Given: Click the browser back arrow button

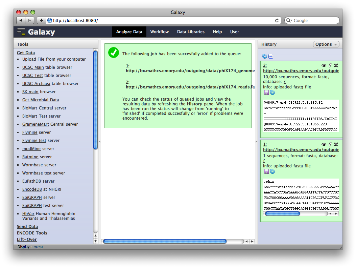Looking at the screenshot, I should 21,20.
